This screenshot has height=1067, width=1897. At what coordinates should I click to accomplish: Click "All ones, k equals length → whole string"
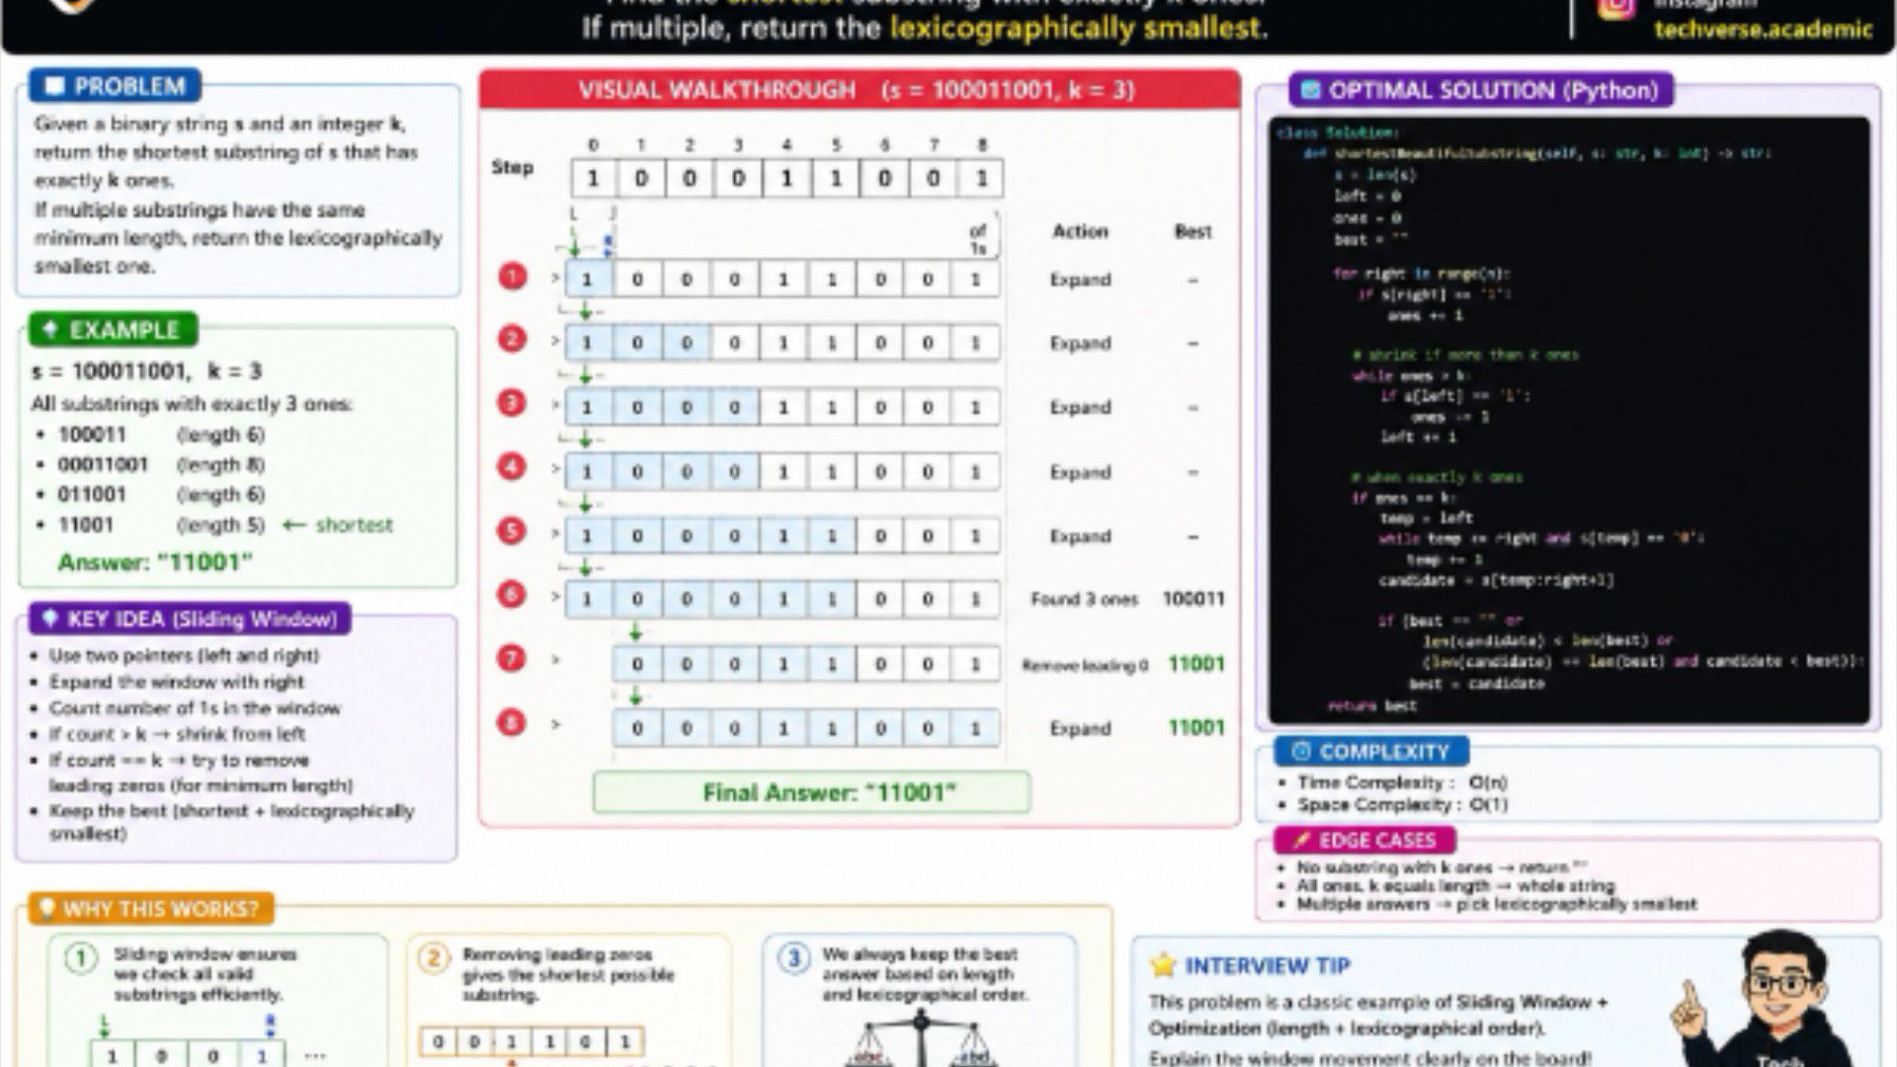1455,886
